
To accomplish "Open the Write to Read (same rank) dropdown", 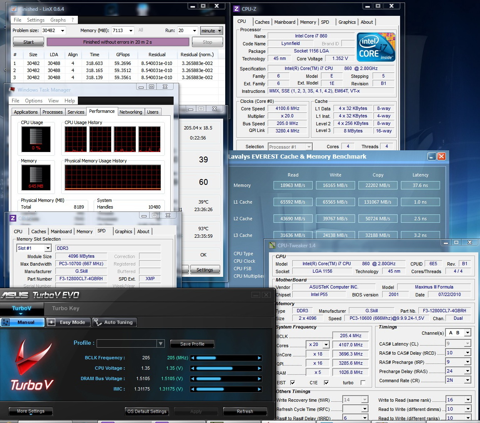I will point(468,400).
